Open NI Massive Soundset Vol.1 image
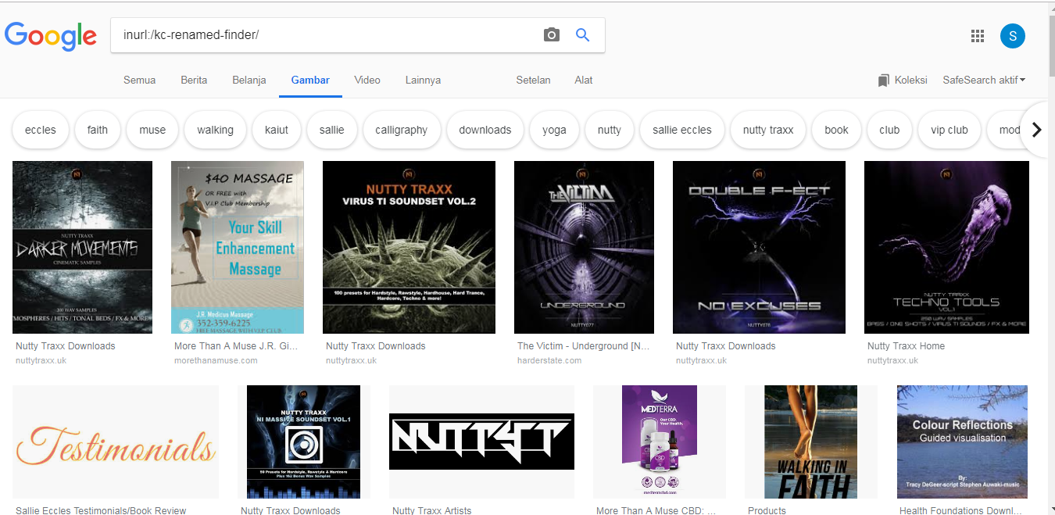Viewport: 1055px width, 515px height. tap(304, 442)
